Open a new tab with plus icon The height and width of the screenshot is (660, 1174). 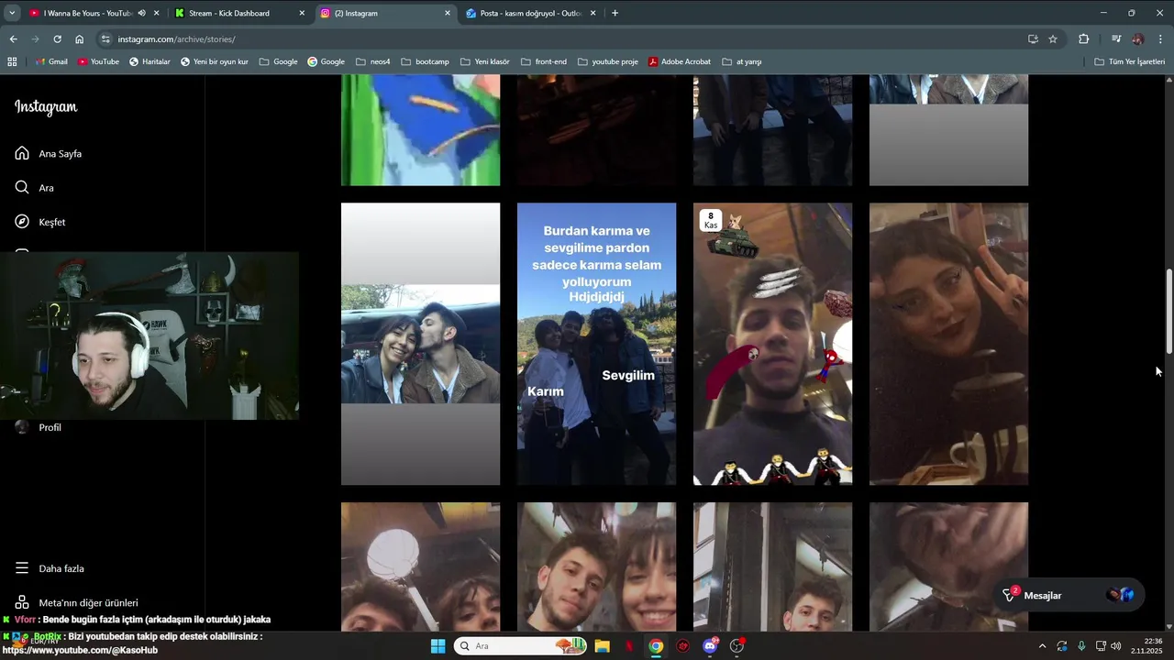615,13
